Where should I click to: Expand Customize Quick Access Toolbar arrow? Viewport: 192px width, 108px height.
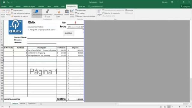(16, 2)
